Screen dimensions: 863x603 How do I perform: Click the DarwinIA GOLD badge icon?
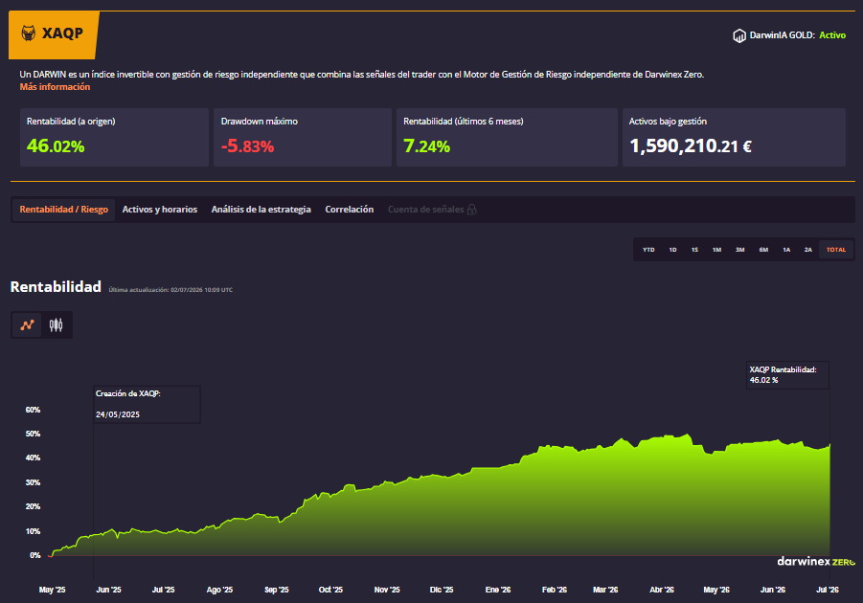coord(739,35)
